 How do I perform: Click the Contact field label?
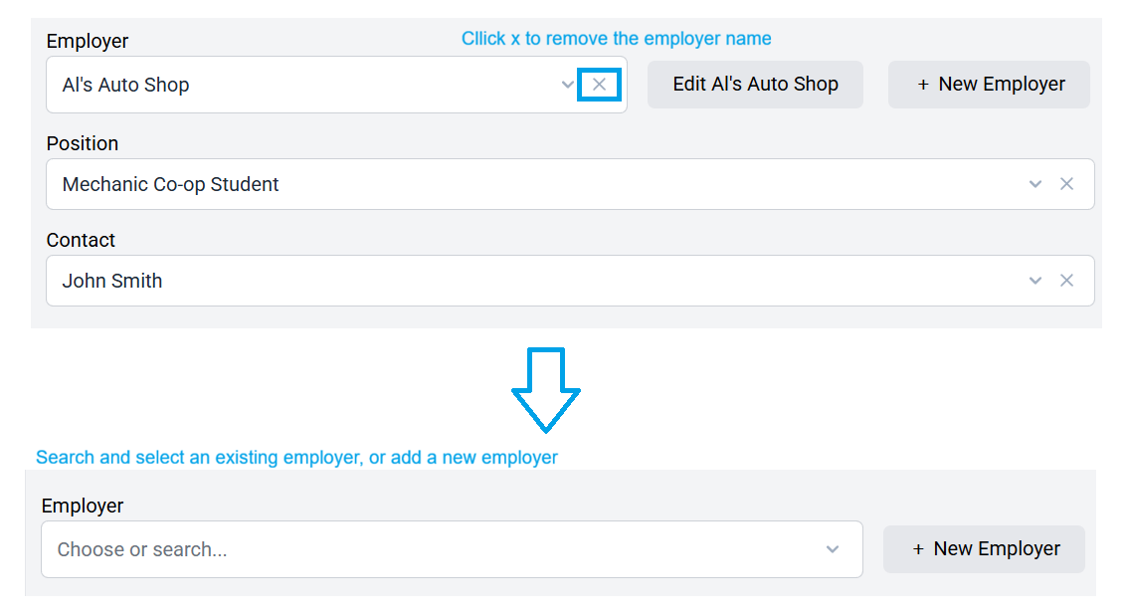(81, 240)
